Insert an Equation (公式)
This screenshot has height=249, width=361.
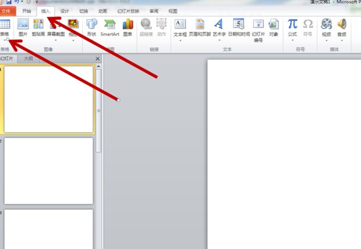pos(292,27)
